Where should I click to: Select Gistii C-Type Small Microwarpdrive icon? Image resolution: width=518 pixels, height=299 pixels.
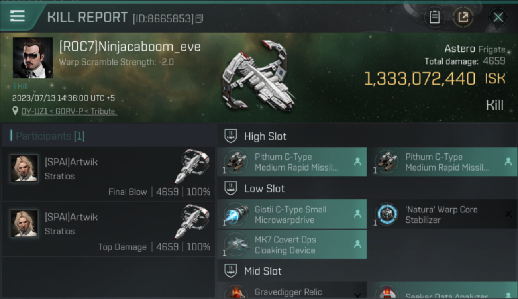(x=236, y=214)
